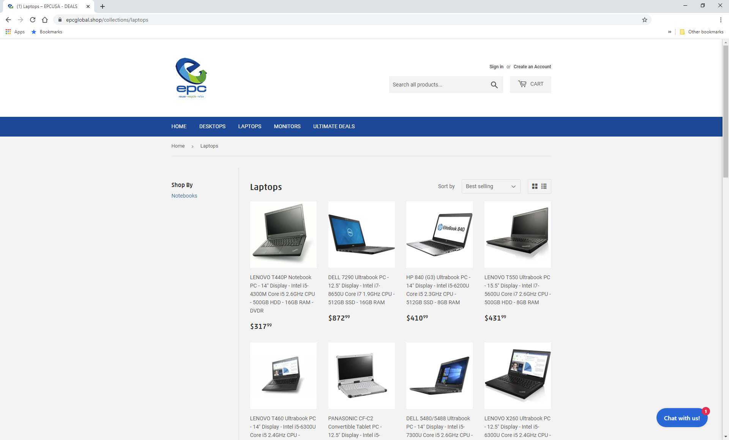Click the $872.99 price
Screen dimensions: 729x440
point(339,318)
